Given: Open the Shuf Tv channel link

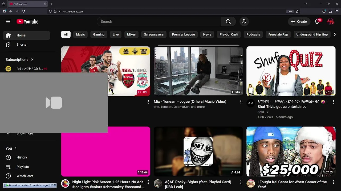Looking at the screenshot, I should (263, 112).
